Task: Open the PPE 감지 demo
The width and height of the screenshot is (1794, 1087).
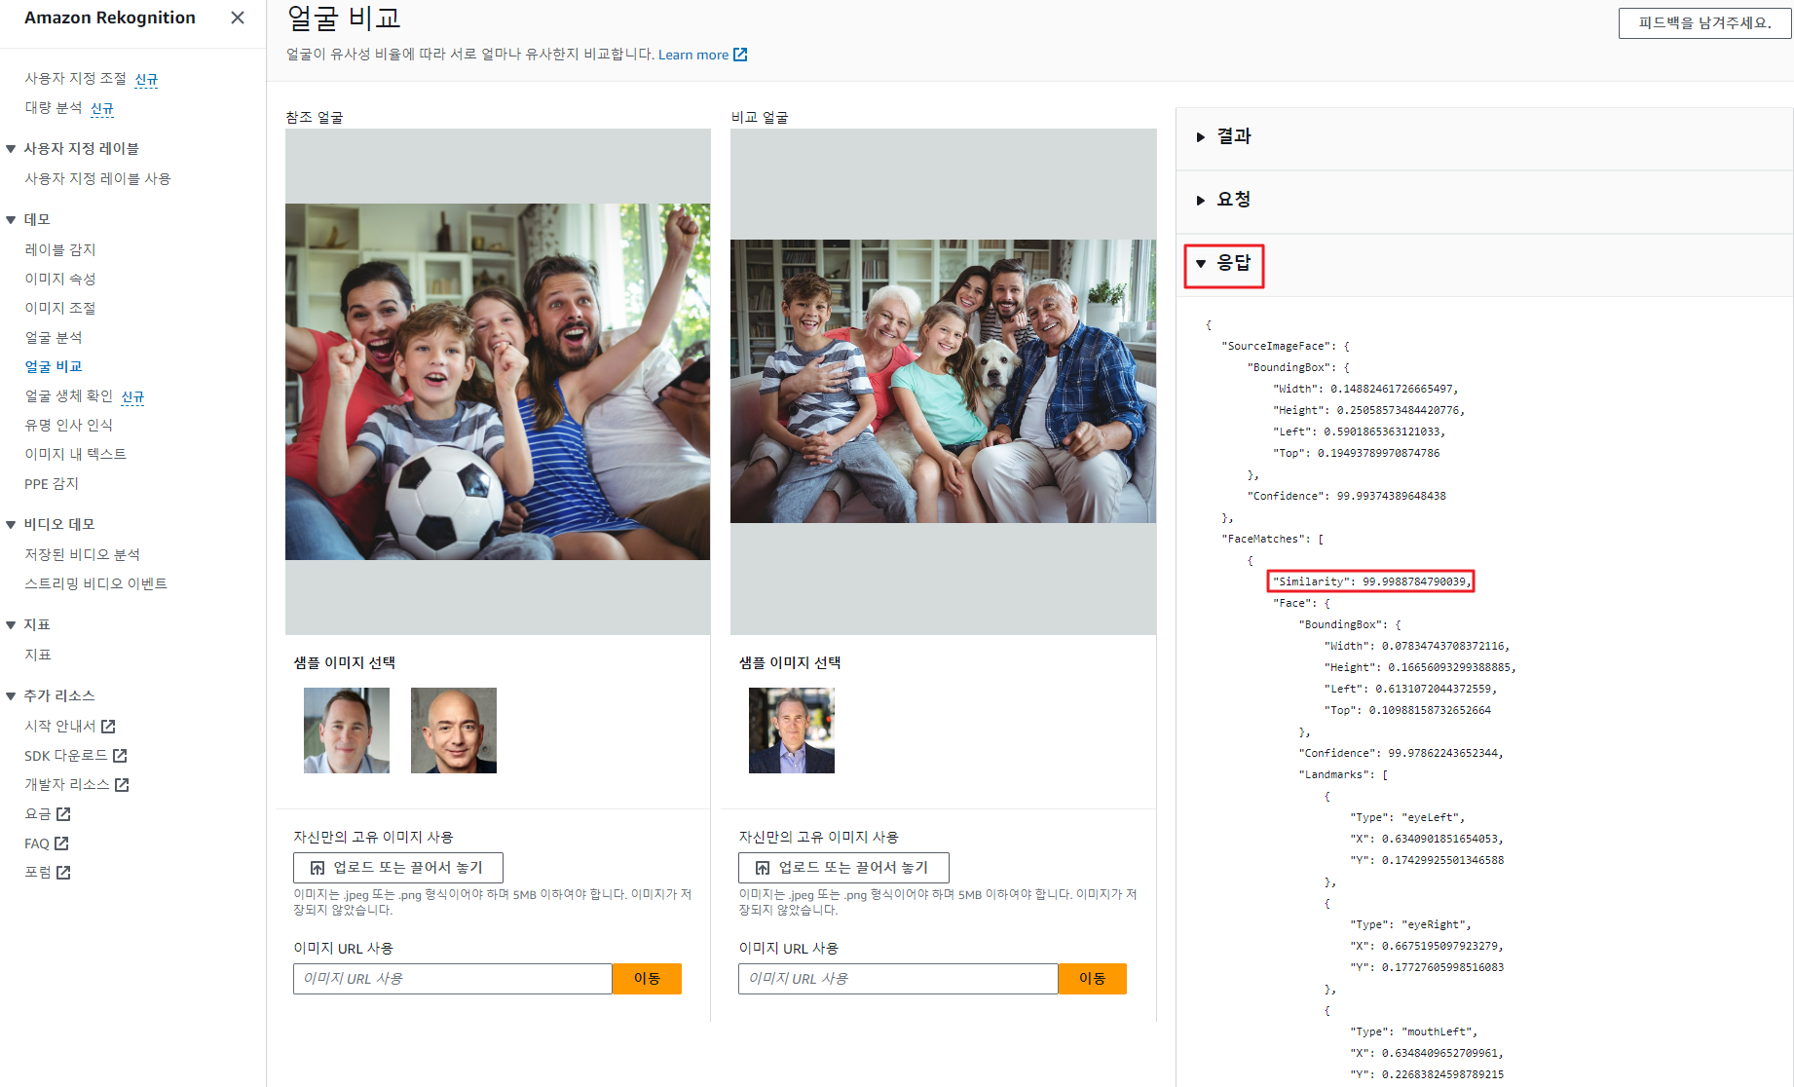Action: (x=52, y=483)
